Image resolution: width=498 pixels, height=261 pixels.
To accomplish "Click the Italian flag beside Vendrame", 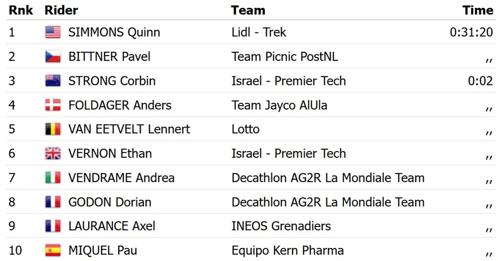I will coord(53,178).
